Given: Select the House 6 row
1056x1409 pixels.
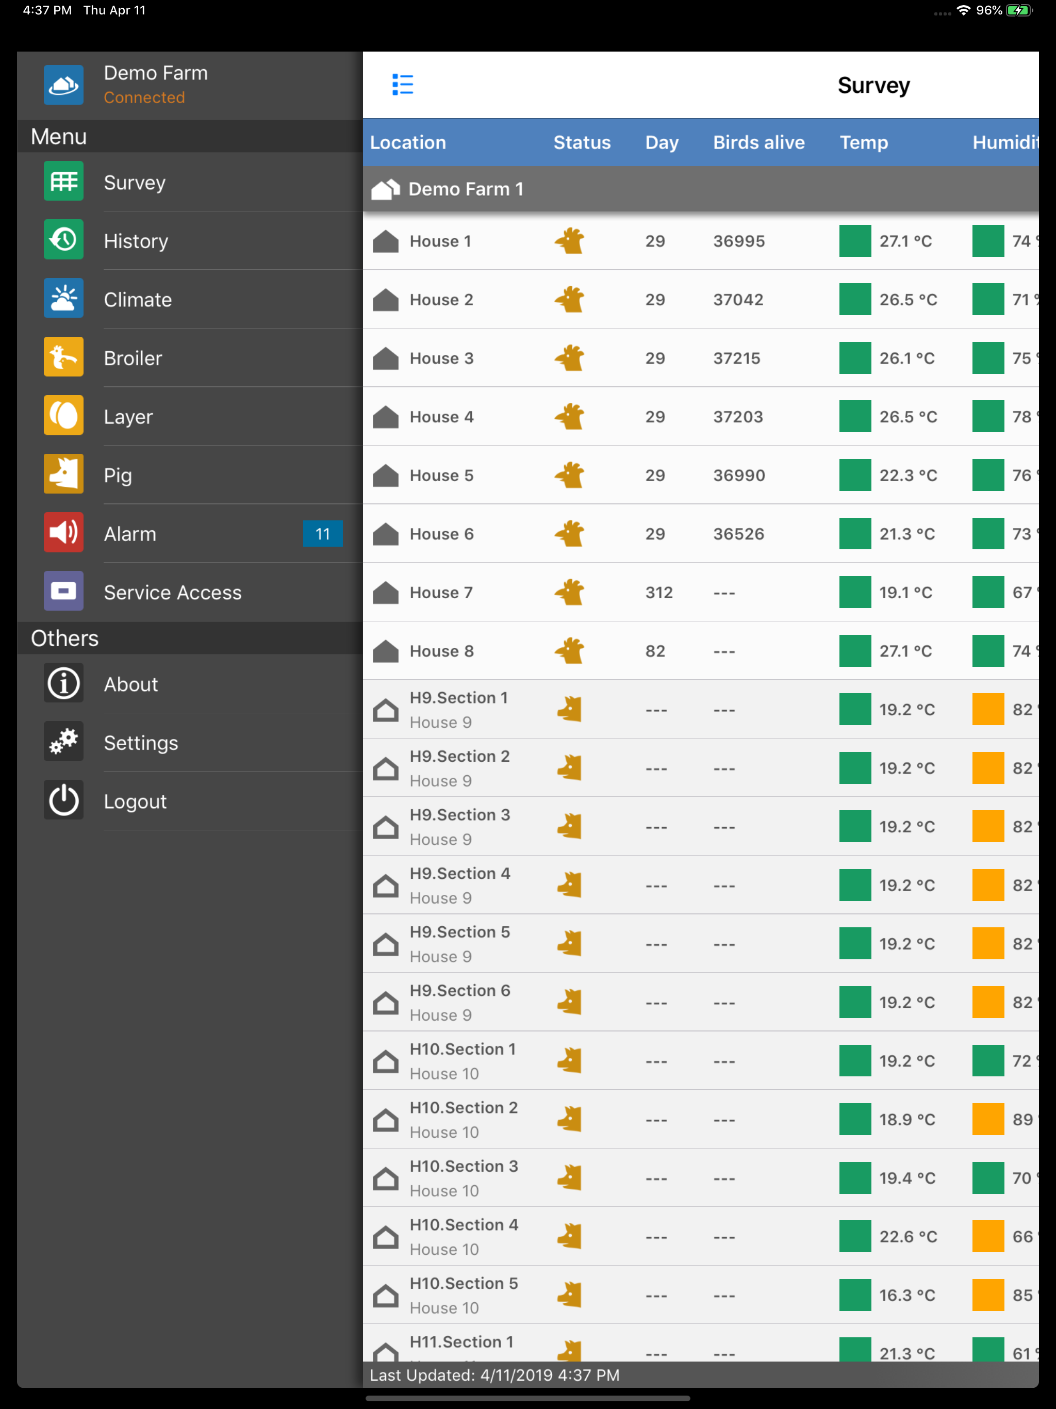Looking at the screenshot, I should pyautogui.click(x=701, y=534).
